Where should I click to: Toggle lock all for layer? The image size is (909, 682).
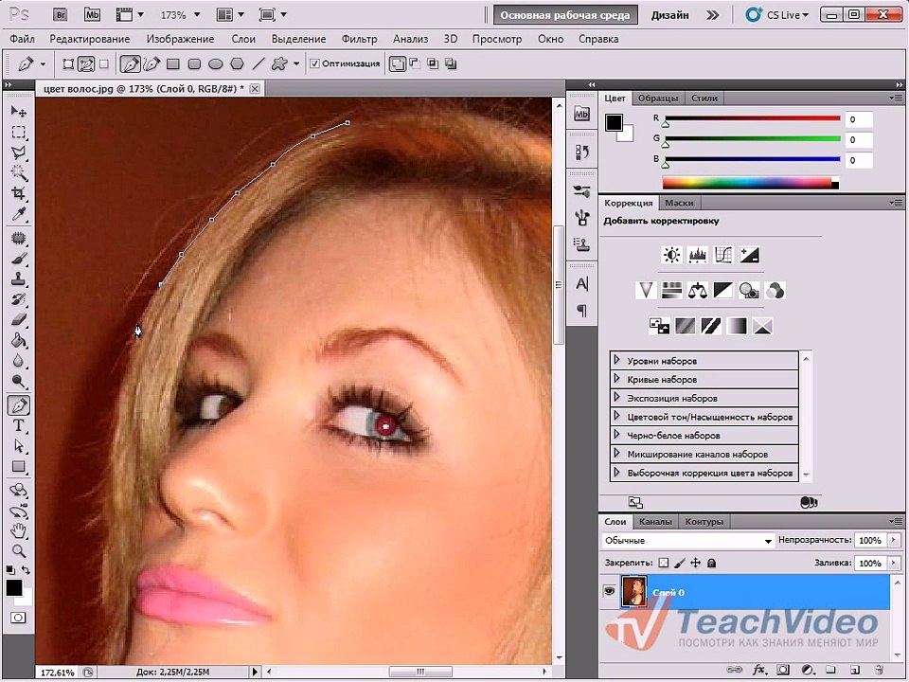712,563
